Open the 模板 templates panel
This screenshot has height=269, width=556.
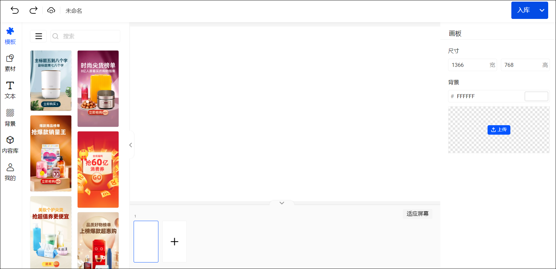click(10, 36)
